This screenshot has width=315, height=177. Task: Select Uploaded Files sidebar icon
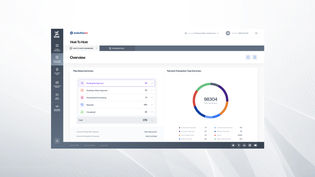tap(57, 71)
